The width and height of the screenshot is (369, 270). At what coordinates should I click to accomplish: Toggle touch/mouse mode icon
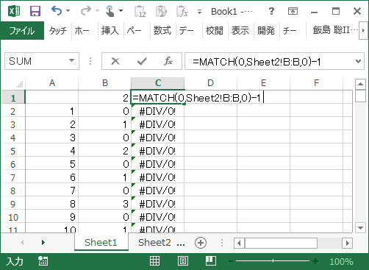click(x=110, y=11)
